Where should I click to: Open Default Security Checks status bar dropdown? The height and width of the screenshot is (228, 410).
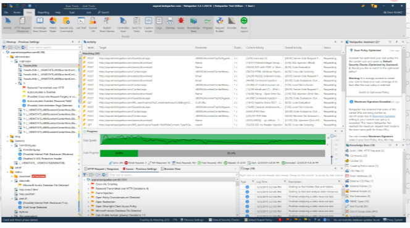pyautogui.click(x=224, y=220)
